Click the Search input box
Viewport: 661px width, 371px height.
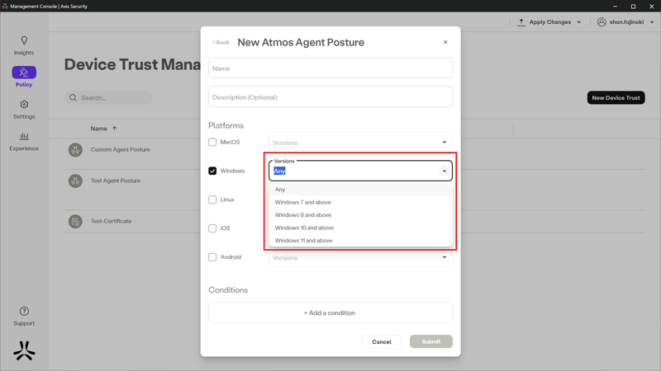109,97
